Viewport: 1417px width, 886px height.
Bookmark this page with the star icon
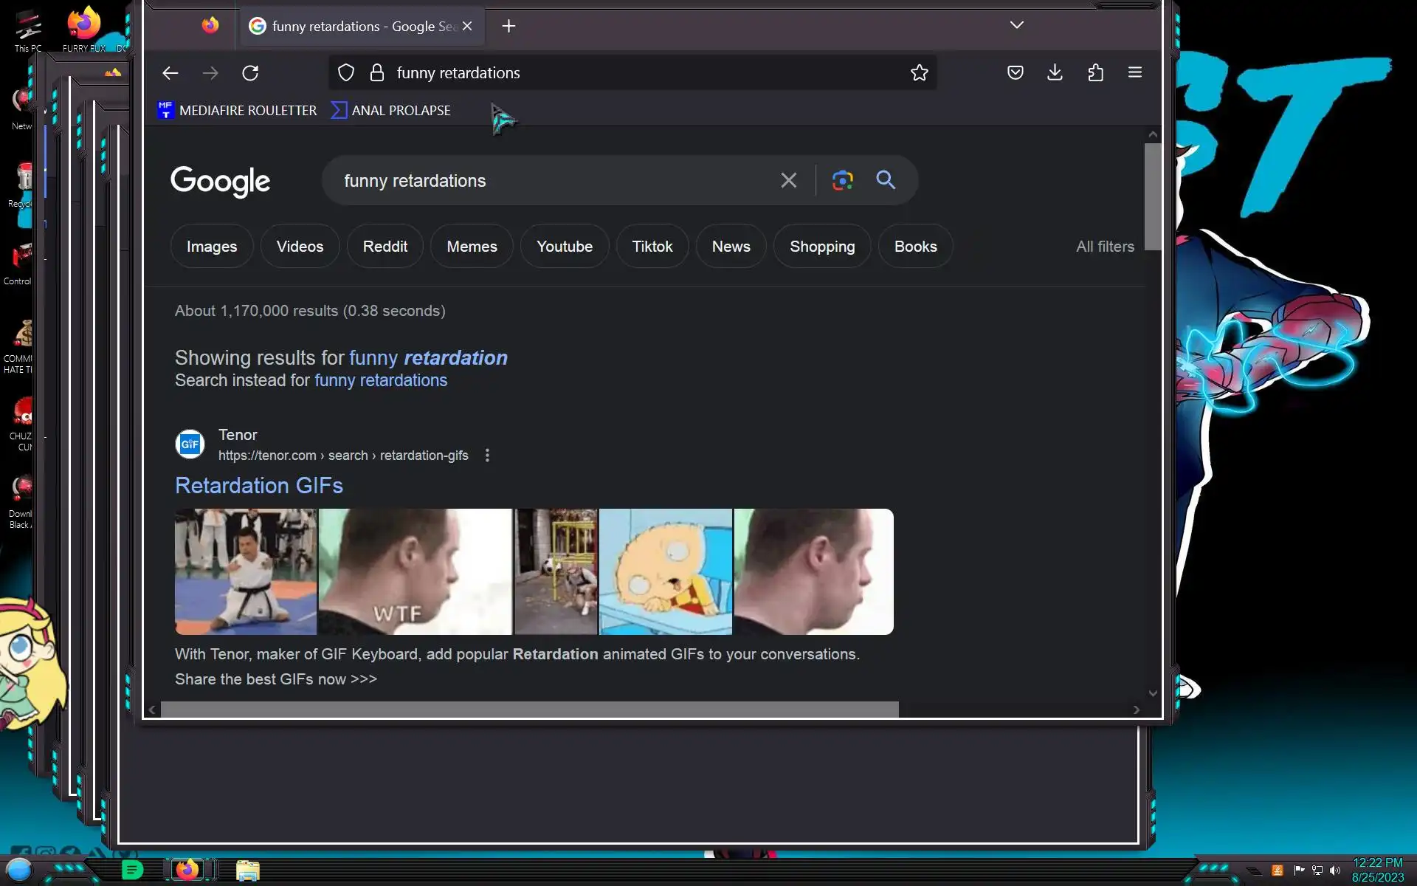tap(919, 73)
